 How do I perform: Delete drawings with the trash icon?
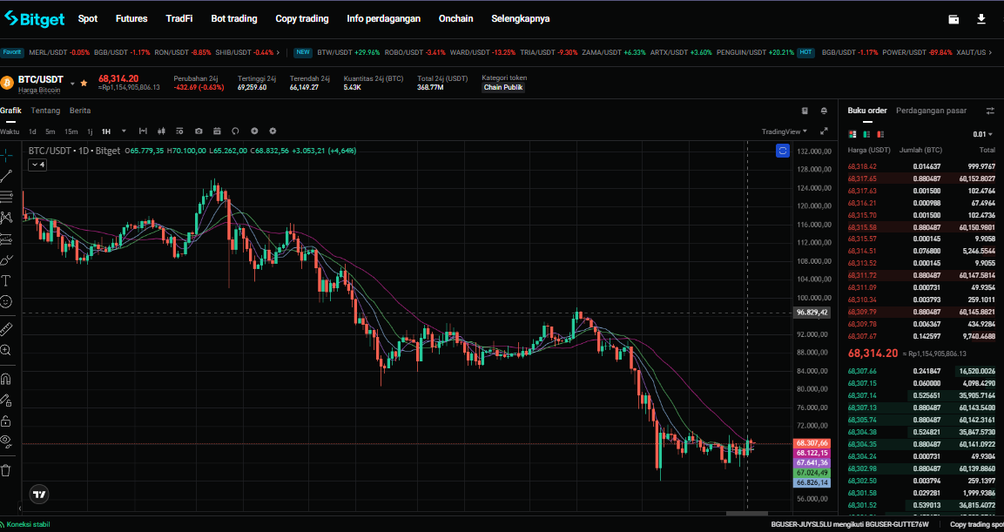[x=6, y=470]
